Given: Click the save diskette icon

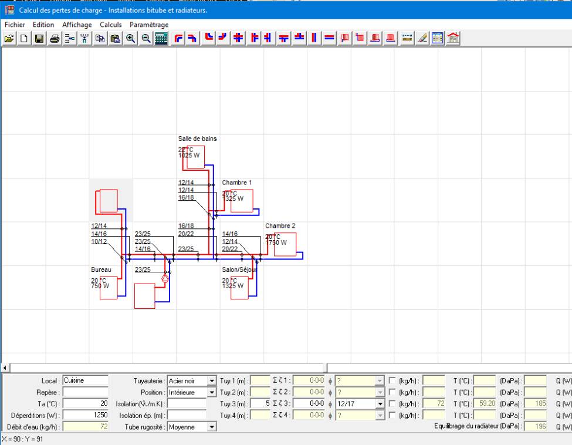Looking at the screenshot, I should pyautogui.click(x=39, y=39).
